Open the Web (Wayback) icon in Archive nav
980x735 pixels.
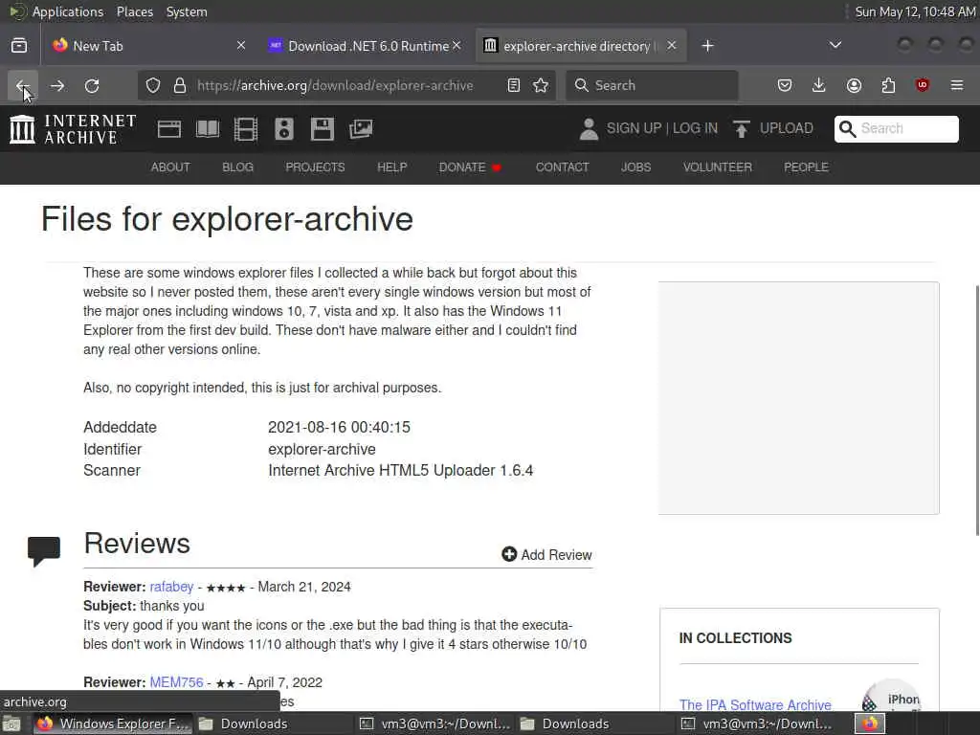pyautogui.click(x=169, y=129)
